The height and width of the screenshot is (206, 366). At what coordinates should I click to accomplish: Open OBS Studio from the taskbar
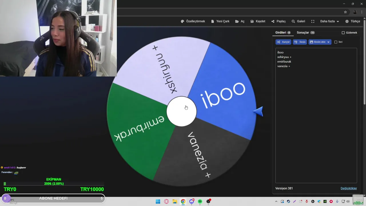pos(208,201)
